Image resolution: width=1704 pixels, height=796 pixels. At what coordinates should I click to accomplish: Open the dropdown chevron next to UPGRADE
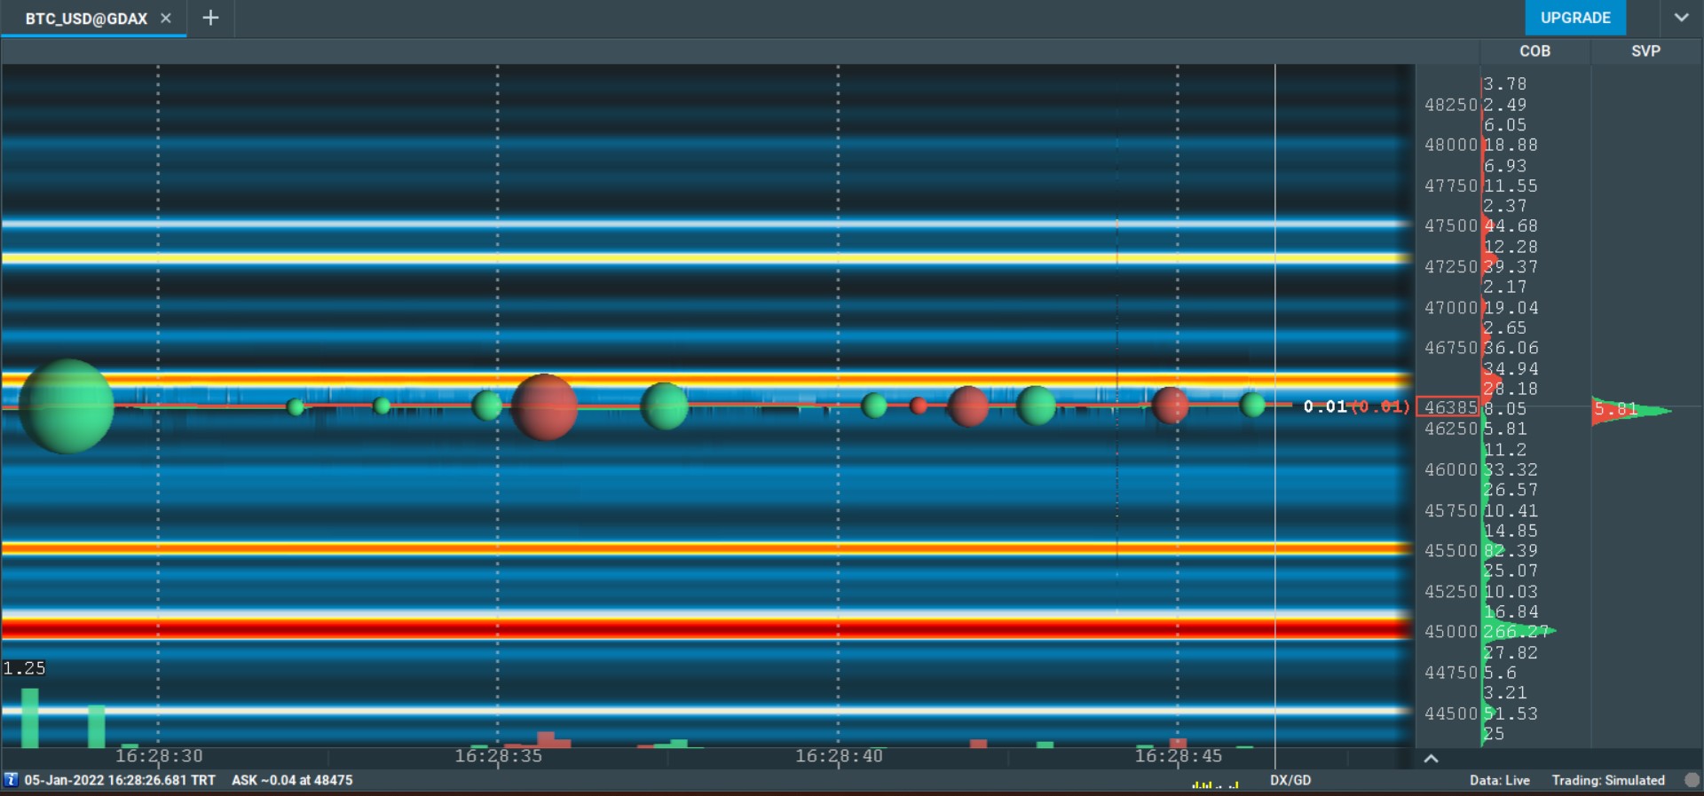pyautogui.click(x=1681, y=18)
